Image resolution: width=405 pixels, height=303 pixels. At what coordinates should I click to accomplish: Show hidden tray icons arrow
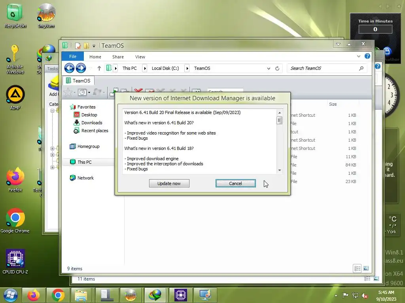(336, 296)
